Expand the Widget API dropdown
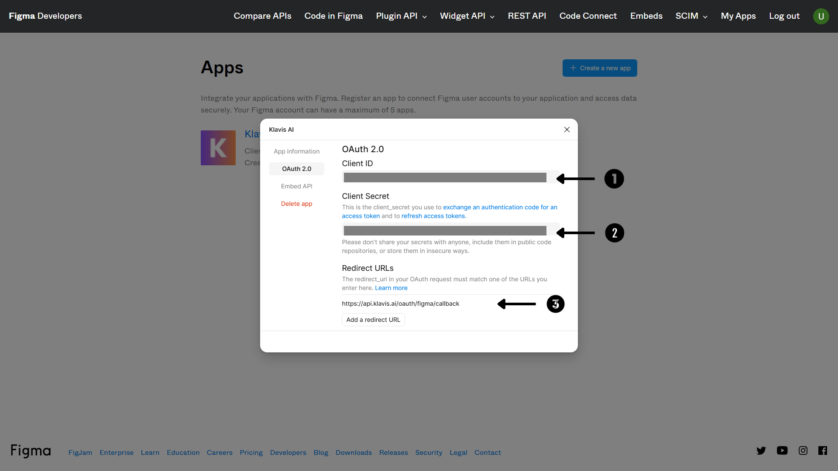Screen dimensions: 838x471 [467, 16]
